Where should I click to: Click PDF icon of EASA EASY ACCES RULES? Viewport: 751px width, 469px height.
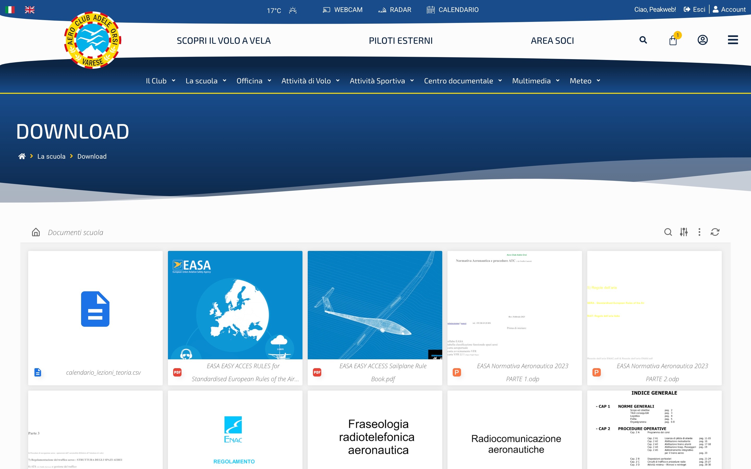[x=178, y=372]
